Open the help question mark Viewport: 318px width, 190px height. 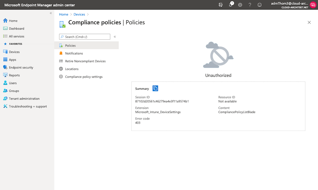coord(250,5)
